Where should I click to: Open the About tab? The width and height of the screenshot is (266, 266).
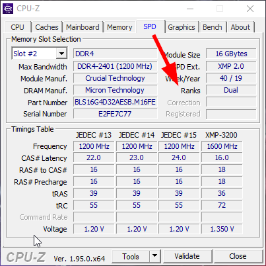point(240,27)
